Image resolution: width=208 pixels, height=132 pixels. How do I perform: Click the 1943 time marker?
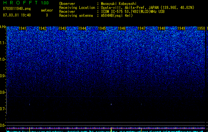click(62, 28)
